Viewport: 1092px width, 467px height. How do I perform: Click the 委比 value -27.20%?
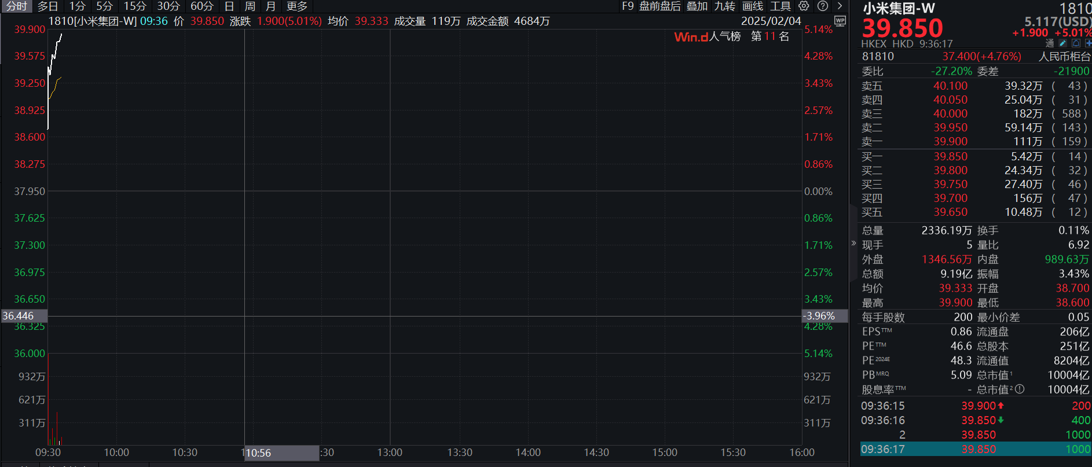951,71
